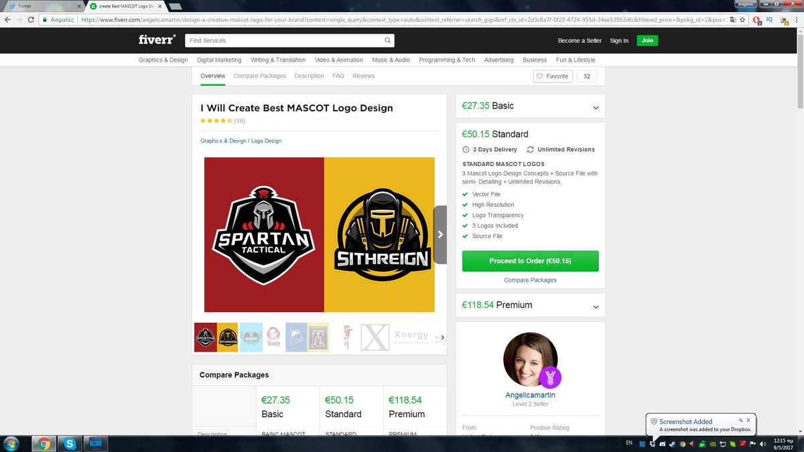This screenshot has width=804, height=452.
Task: Launch Chrome from the taskbar
Action: pyautogui.click(x=44, y=443)
